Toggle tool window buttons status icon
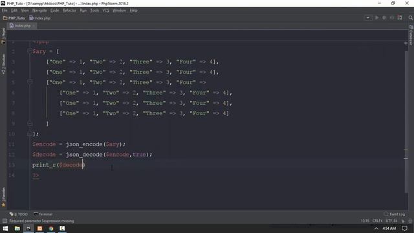414x233 pixels. coord(5,221)
